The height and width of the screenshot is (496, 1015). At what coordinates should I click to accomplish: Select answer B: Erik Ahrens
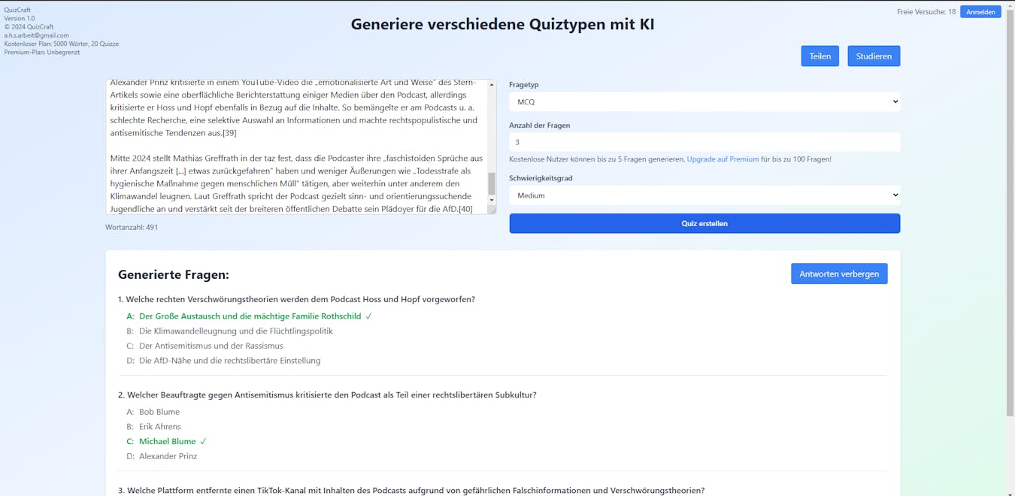(153, 427)
